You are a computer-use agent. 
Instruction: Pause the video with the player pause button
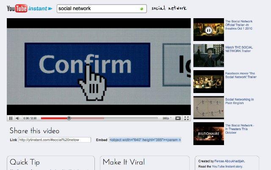pyautogui.click(x=11, y=118)
